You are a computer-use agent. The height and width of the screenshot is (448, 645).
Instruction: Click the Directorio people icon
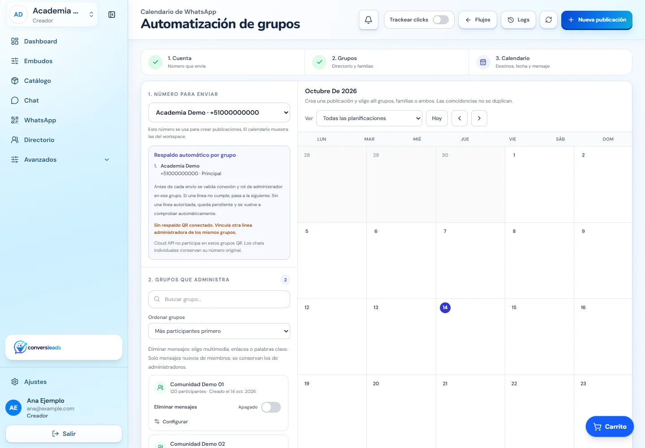pos(15,140)
